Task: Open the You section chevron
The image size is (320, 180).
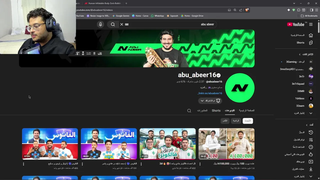Action: (307, 125)
